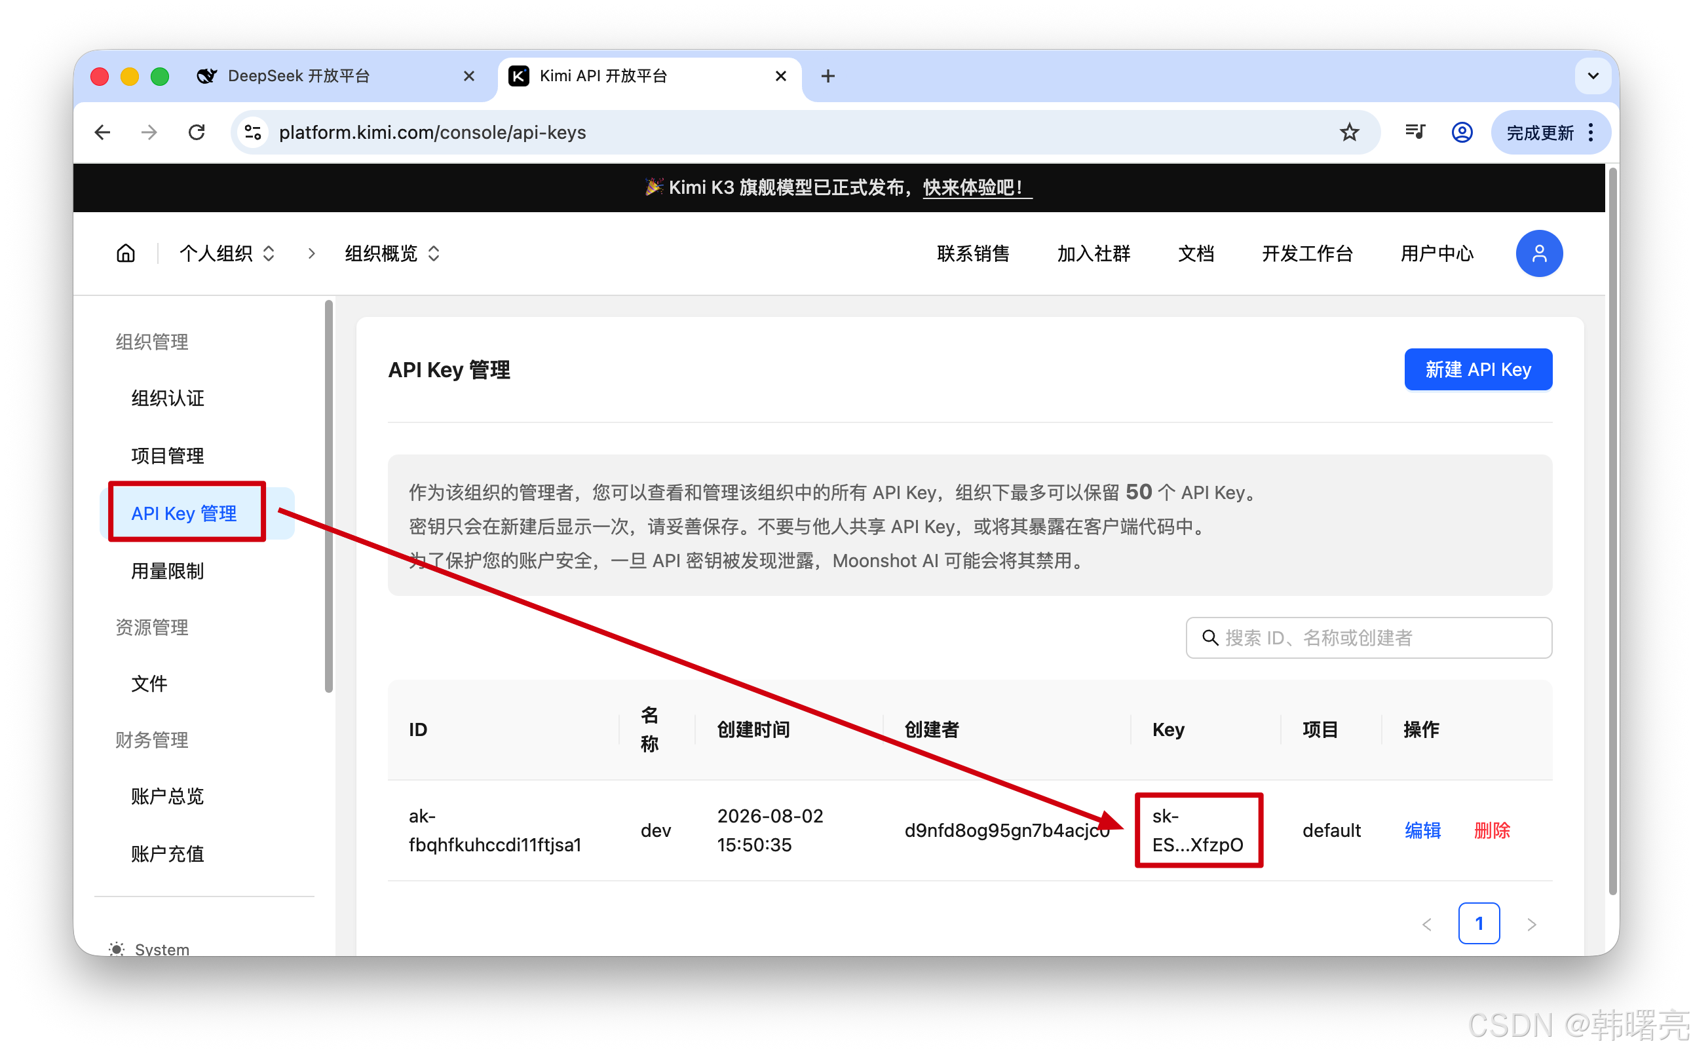Focus the 搜索 ID、名称或创建者 search field
This screenshot has height=1053, width=1693.
point(1368,638)
